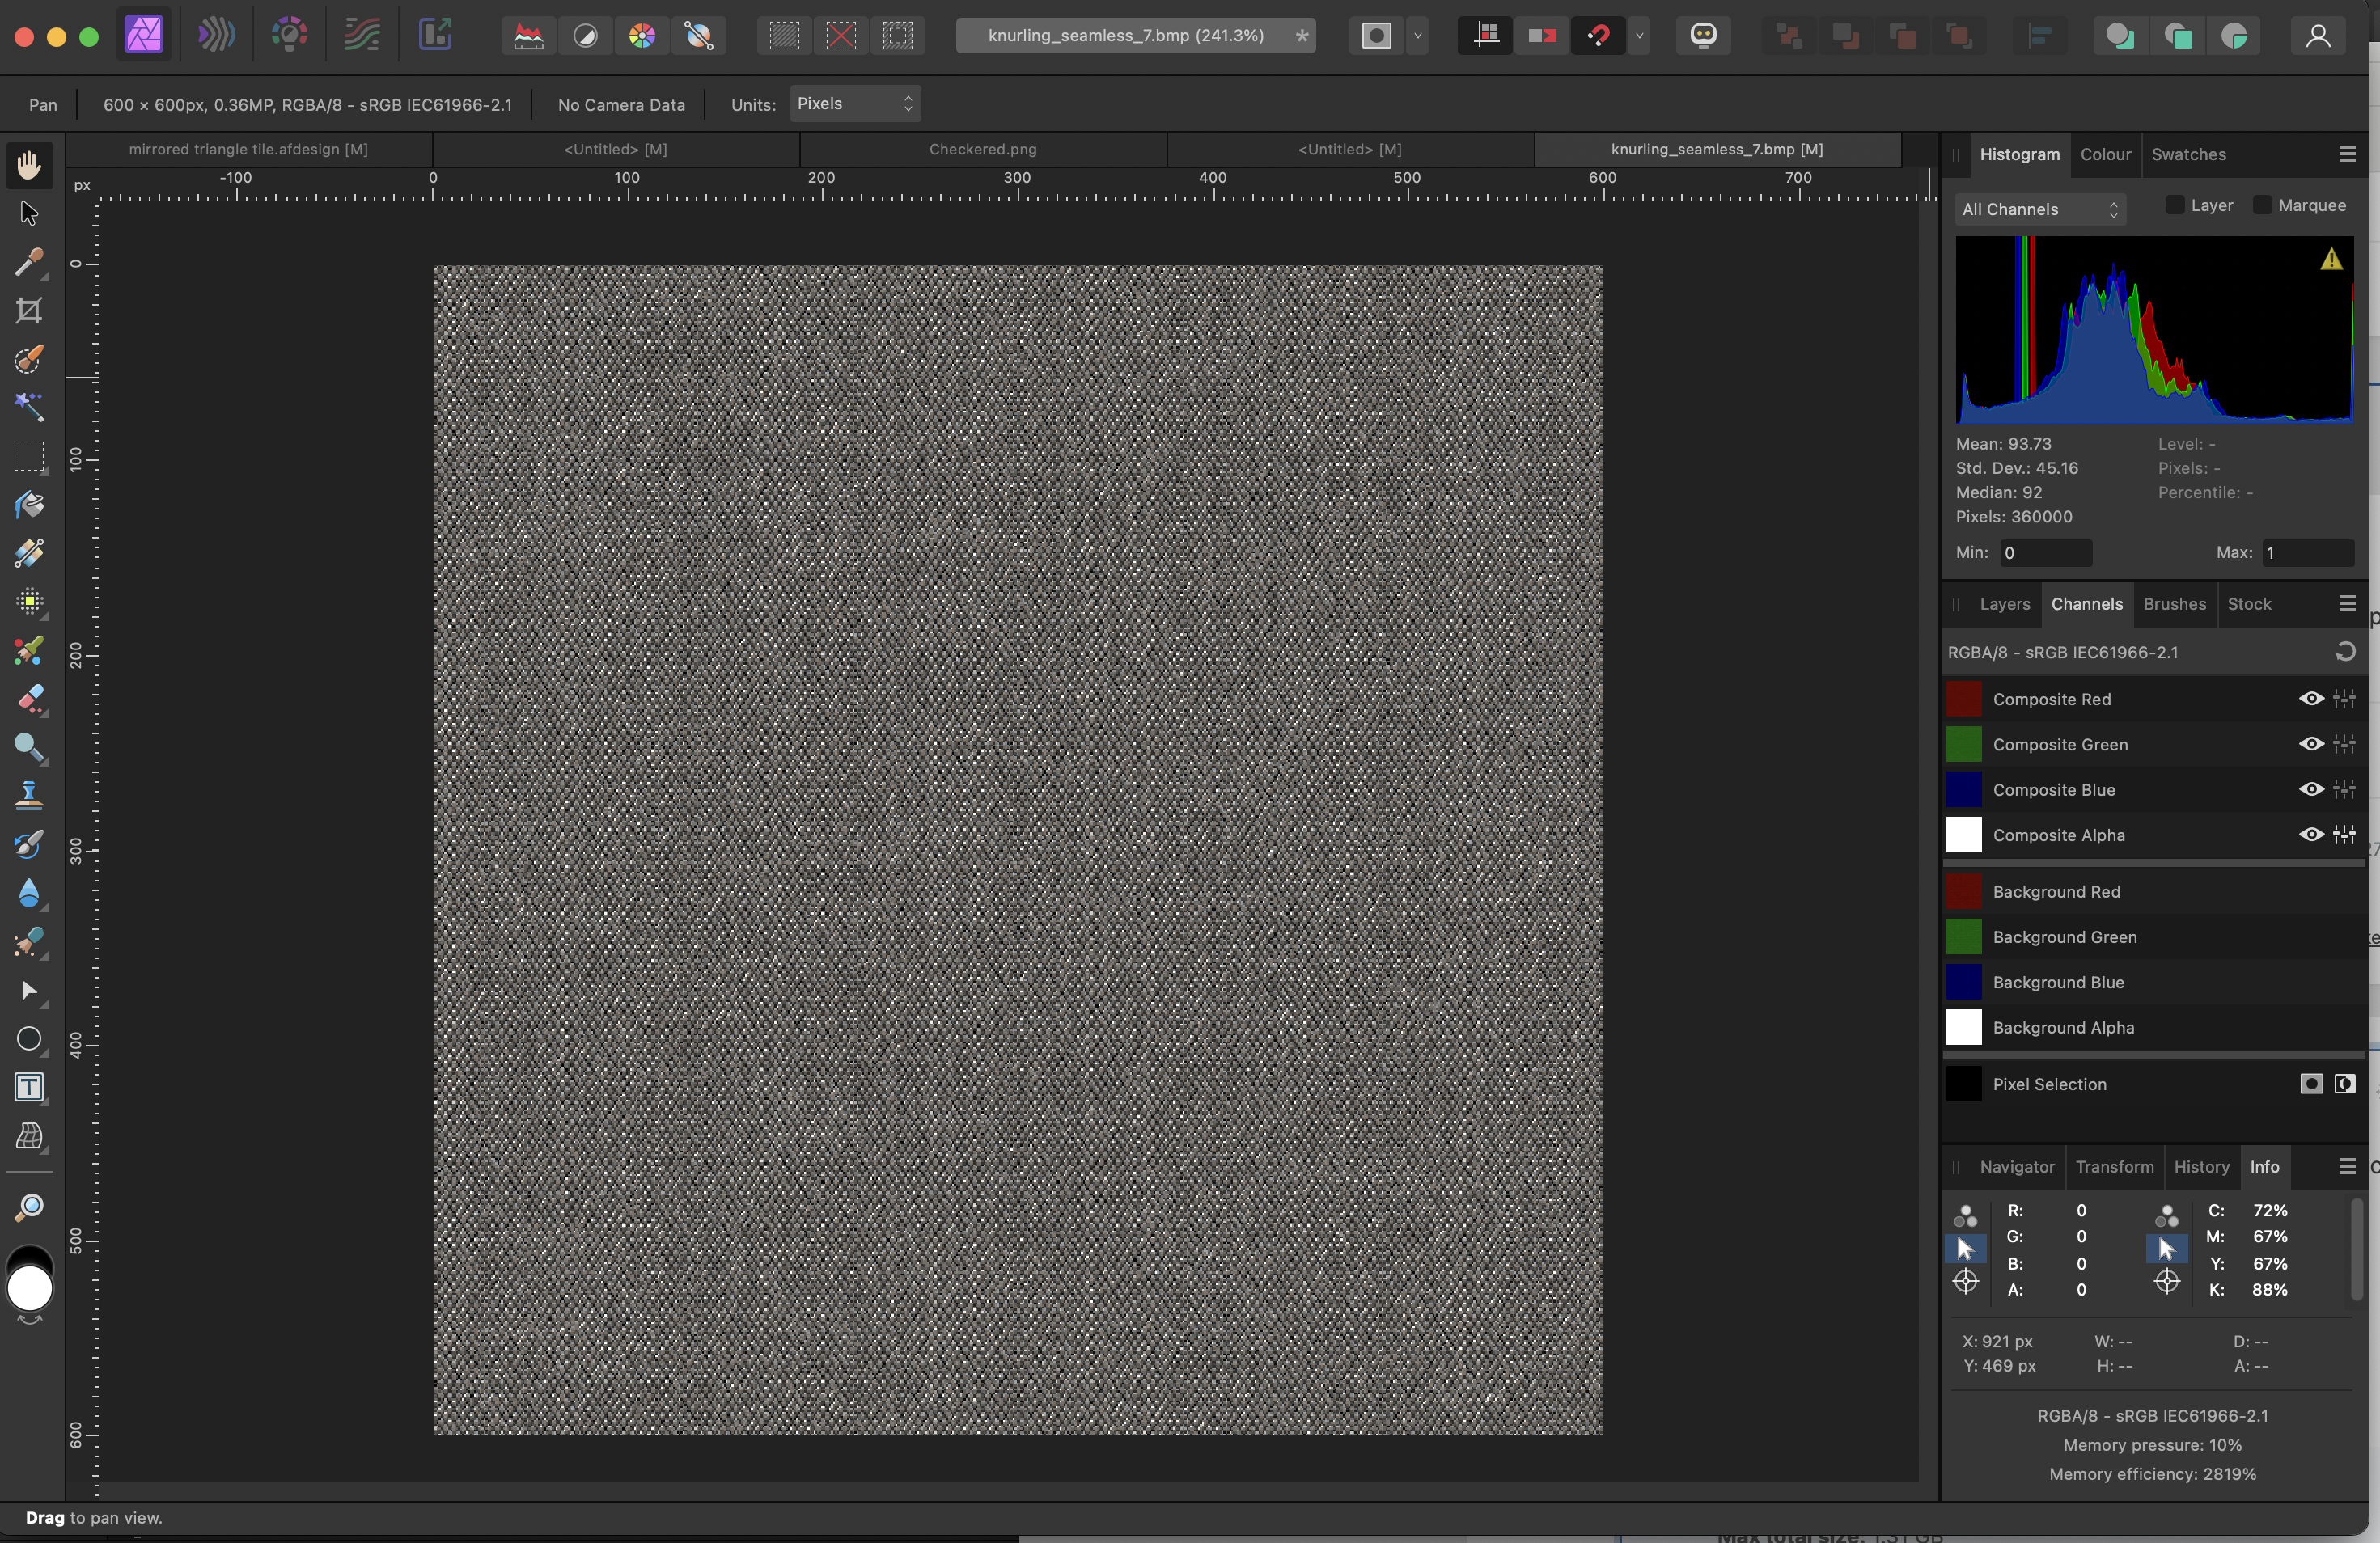Toggle Composite Alpha channel edit icon
This screenshot has width=2380, height=1543.
[x=2344, y=835]
